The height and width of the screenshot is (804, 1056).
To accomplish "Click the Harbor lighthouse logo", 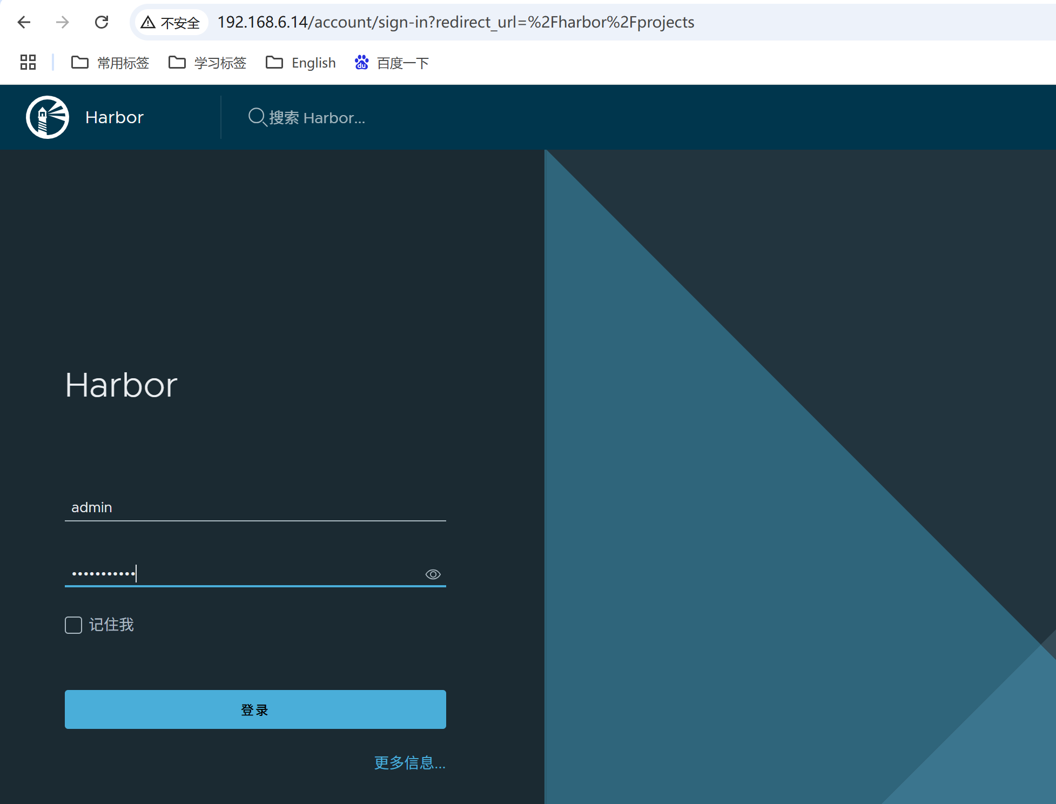I will (x=48, y=117).
